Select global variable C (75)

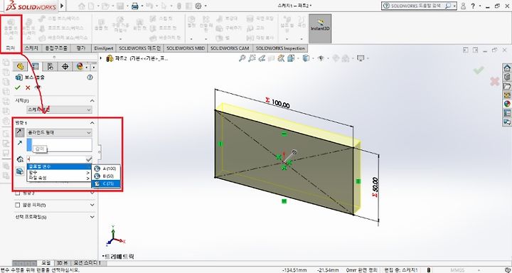pyautogui.click(x=106, y=184)
